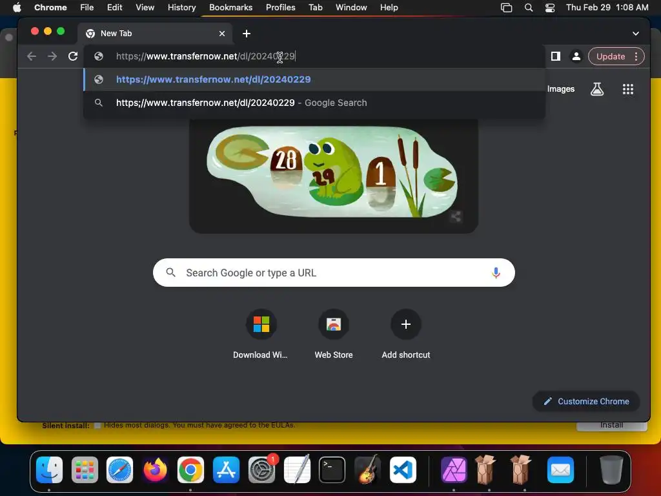Launch Firefox from the Dock
The height and width of the screenshot is (496, 661).
(155, 470)
